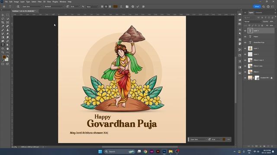Open the anti-aliasing method dropdown

(92, 7)
